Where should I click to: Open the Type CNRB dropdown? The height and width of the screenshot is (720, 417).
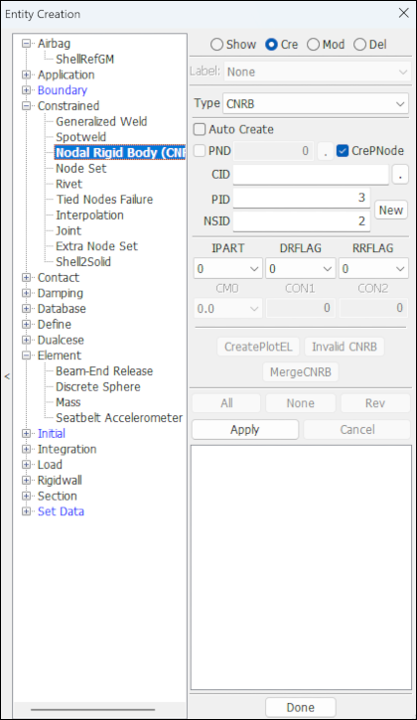click(316, 103)
